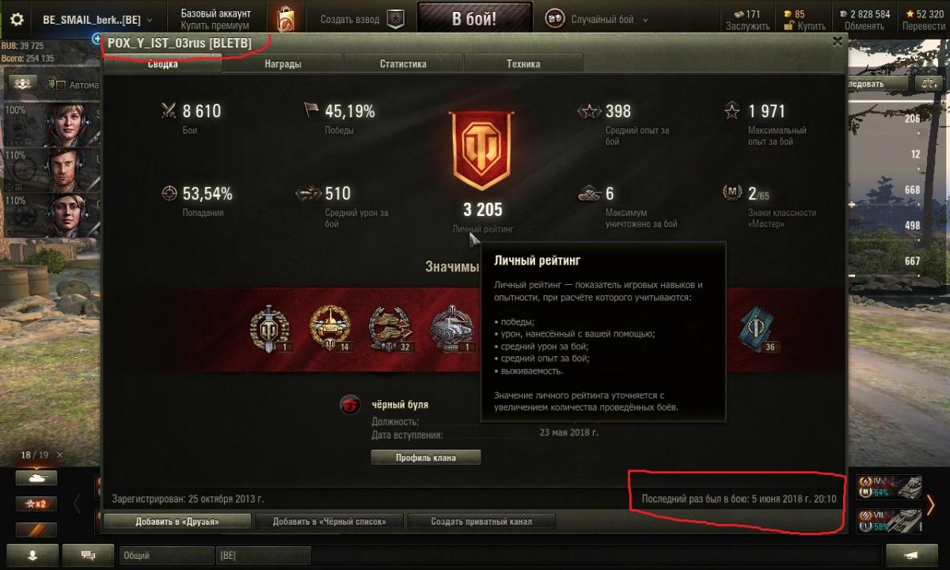Screen dimensions: 950x570
Task: Click the Профиль клана button
Action: 425,458
